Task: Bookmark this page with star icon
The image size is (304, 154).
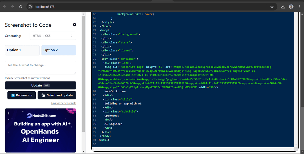Action: pos(272,6)
